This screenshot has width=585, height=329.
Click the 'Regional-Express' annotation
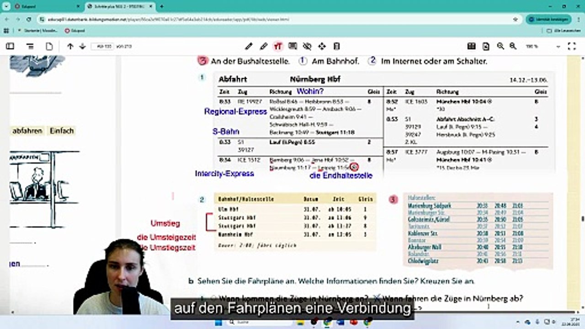coord(235,111)
